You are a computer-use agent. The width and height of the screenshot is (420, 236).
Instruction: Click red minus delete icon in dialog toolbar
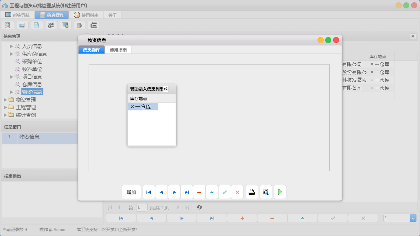click(199, 192)
